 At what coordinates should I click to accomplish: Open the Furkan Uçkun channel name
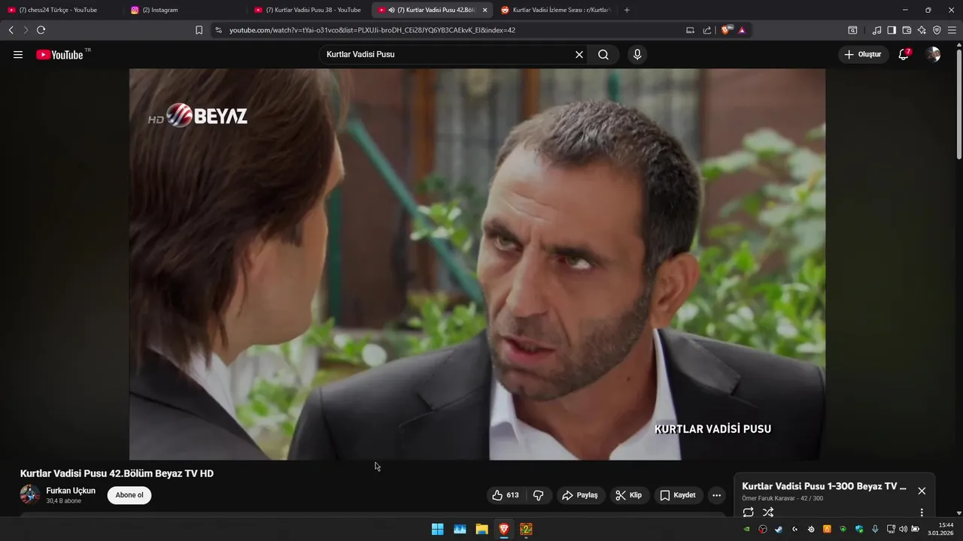tap(71, 491)
